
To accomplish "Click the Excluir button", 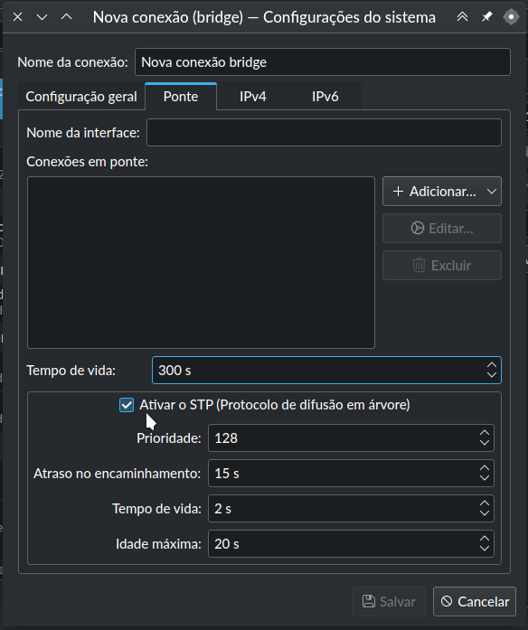I will 442,265.
